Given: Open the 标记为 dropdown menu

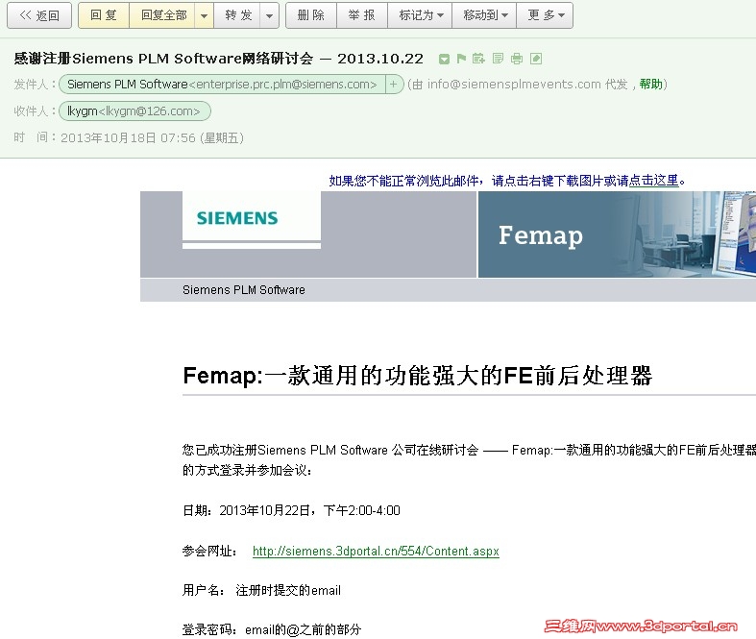Looking at the screenshot, I should coord(420,15).
